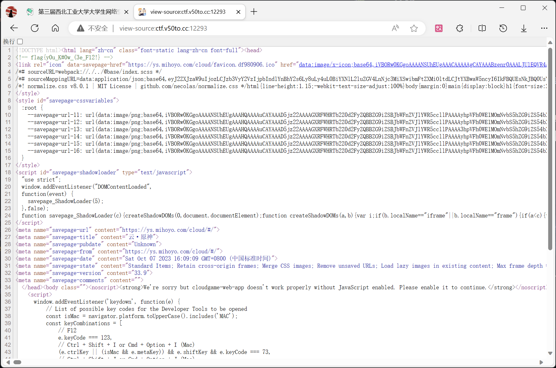556x368 pixels.
Task: Click line number 34 in gutter
Action: tap(8, 287)
